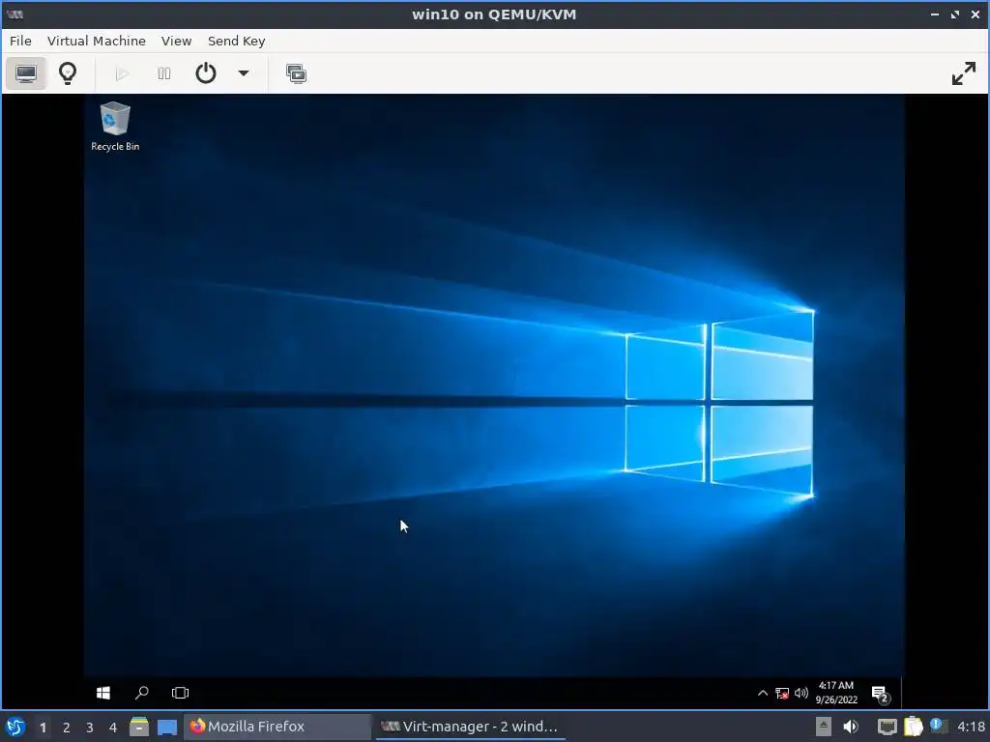Click the blue show desktop panel icon

(x=167, y=728)
